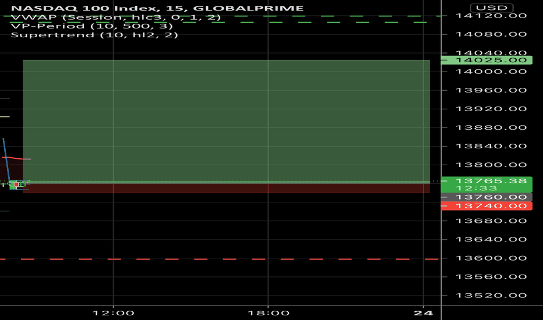Click the green dashed line near 14120
This screenshot has width=543, height=320.
(221, 16)
